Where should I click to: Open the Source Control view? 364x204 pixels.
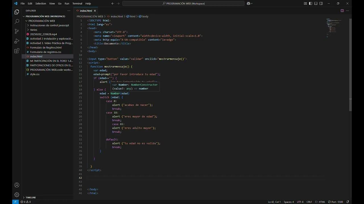pyautogui.click(x=17, y=31)
